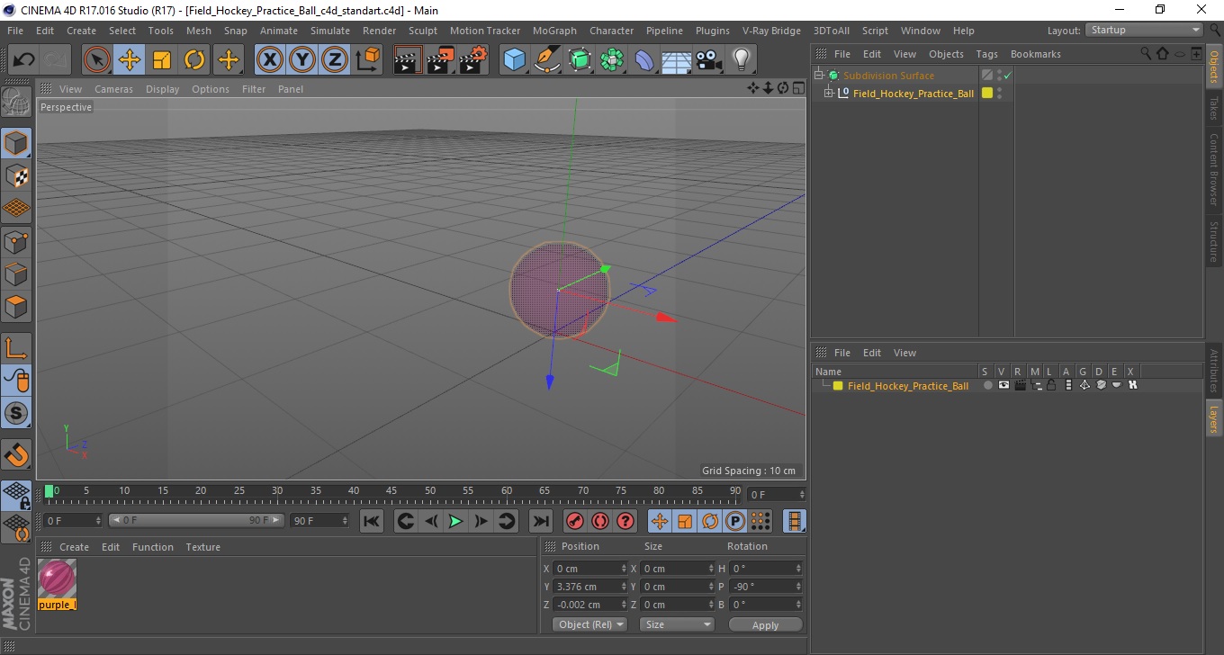
Task: Activate the Move tool
Action: [x=130, y=60]
